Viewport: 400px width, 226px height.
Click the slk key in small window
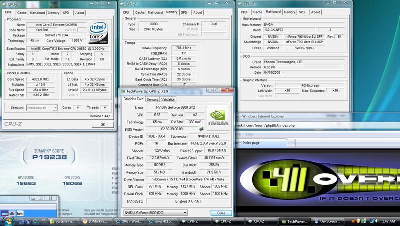(x=12, y=214)
